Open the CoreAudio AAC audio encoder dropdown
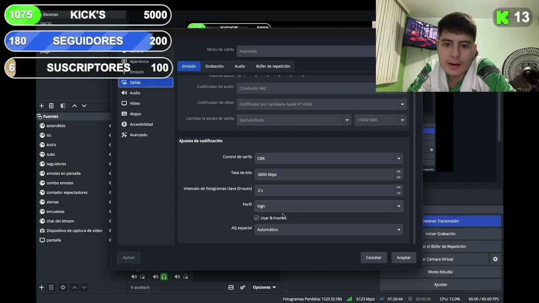 tap(306, 88)
